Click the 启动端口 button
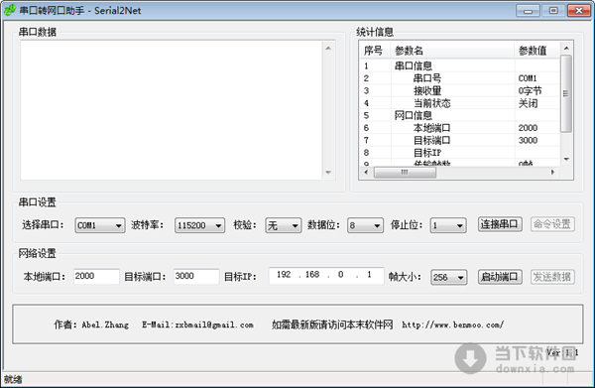 (x=500, y=277)
